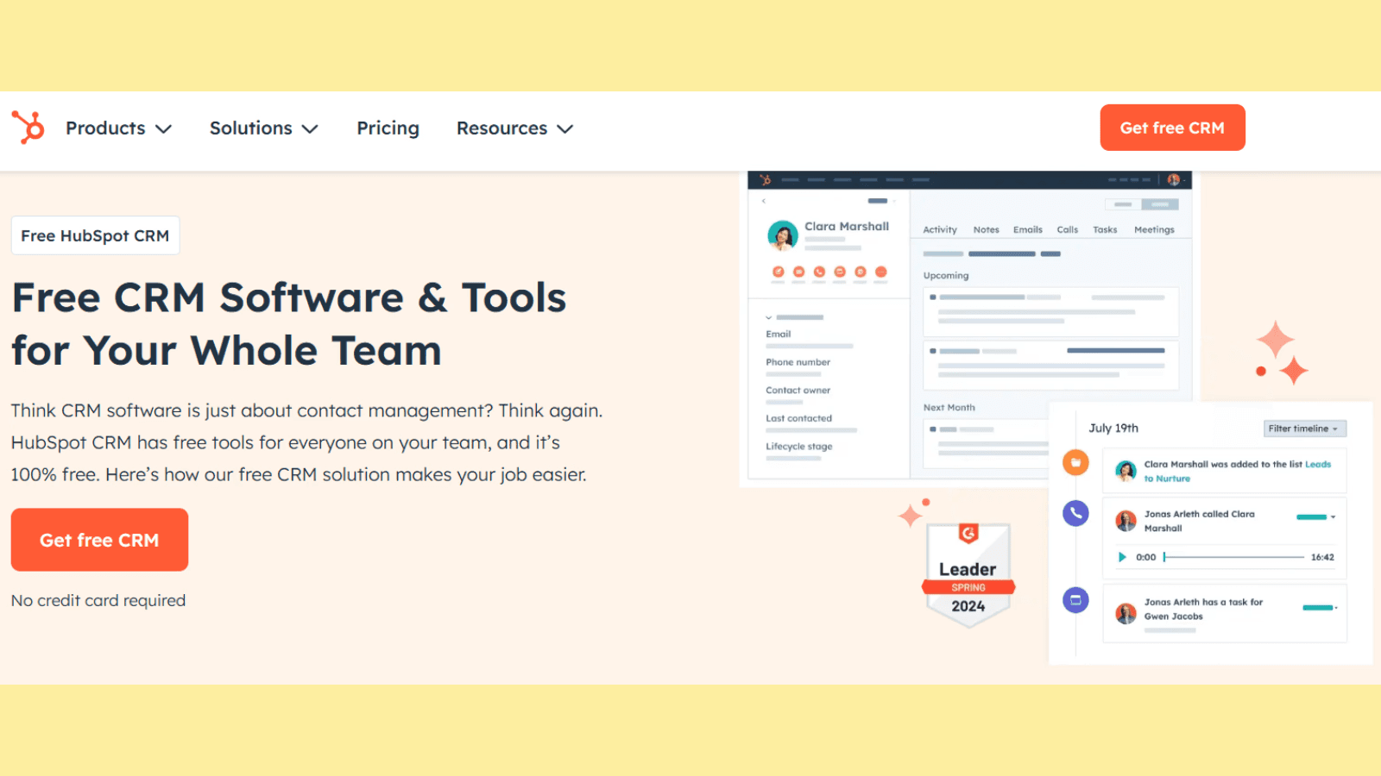Switch to the Notes tab
1381x776 pixels.
click(986, 230)
